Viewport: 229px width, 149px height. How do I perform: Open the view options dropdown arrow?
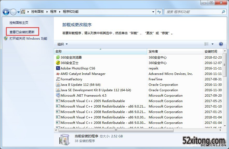[x=212, y=44]
